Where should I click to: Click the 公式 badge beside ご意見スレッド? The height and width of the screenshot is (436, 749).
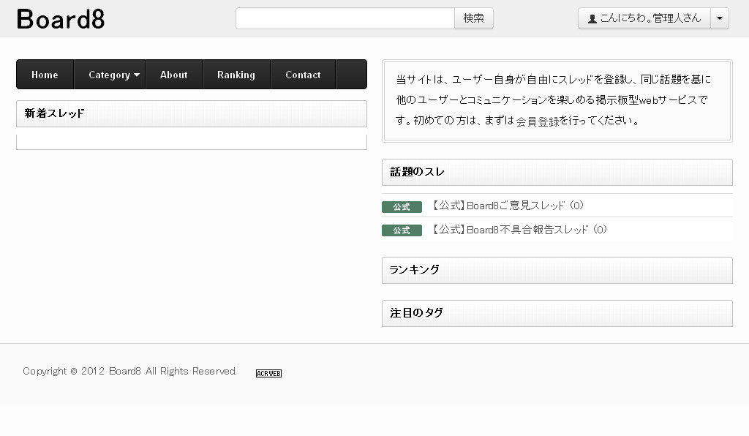(402, 207)
